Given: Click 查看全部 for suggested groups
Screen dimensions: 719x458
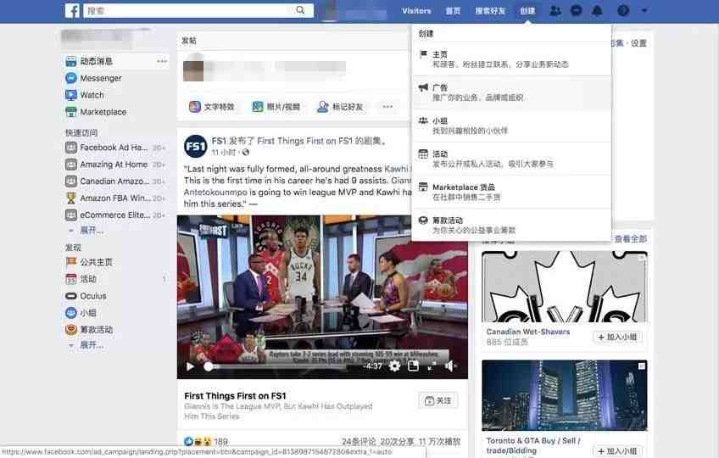Looking at the screenshot, I should 631,238.
